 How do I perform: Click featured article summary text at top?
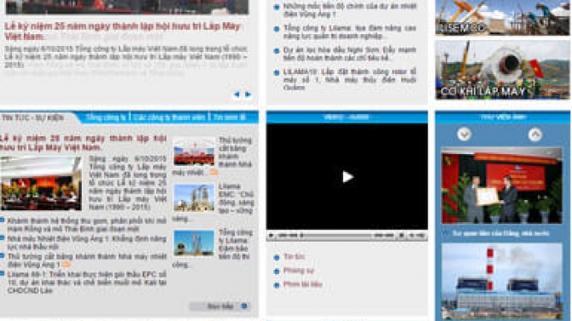125,57
